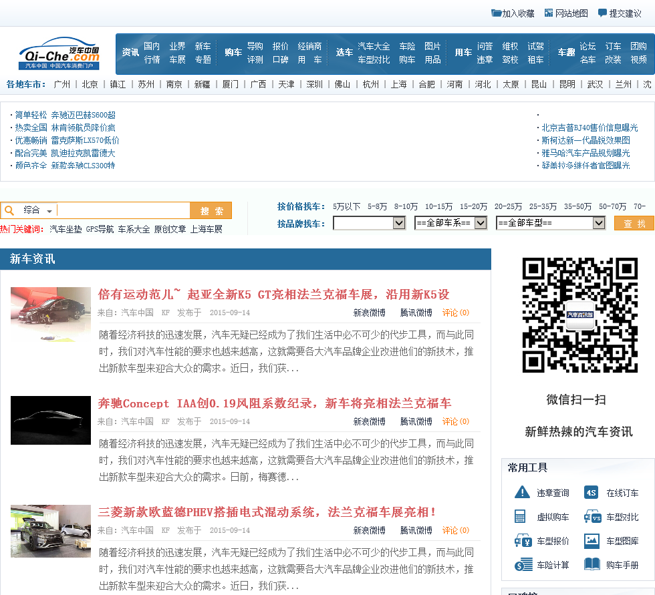The image size is (655, 595).
Task: Click hot keyword GPS导航
Action: [x=100, y=229]
